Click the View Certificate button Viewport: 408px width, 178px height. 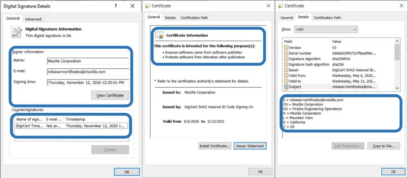(110, 95)
